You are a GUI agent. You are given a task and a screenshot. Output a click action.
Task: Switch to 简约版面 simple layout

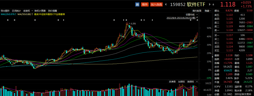[x=197, y=11]
